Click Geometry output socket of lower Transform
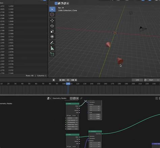 click(102, 134)
